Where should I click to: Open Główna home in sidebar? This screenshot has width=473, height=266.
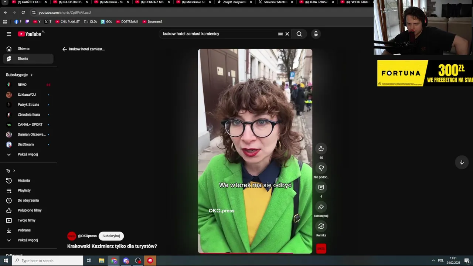(x=28, y=49)
